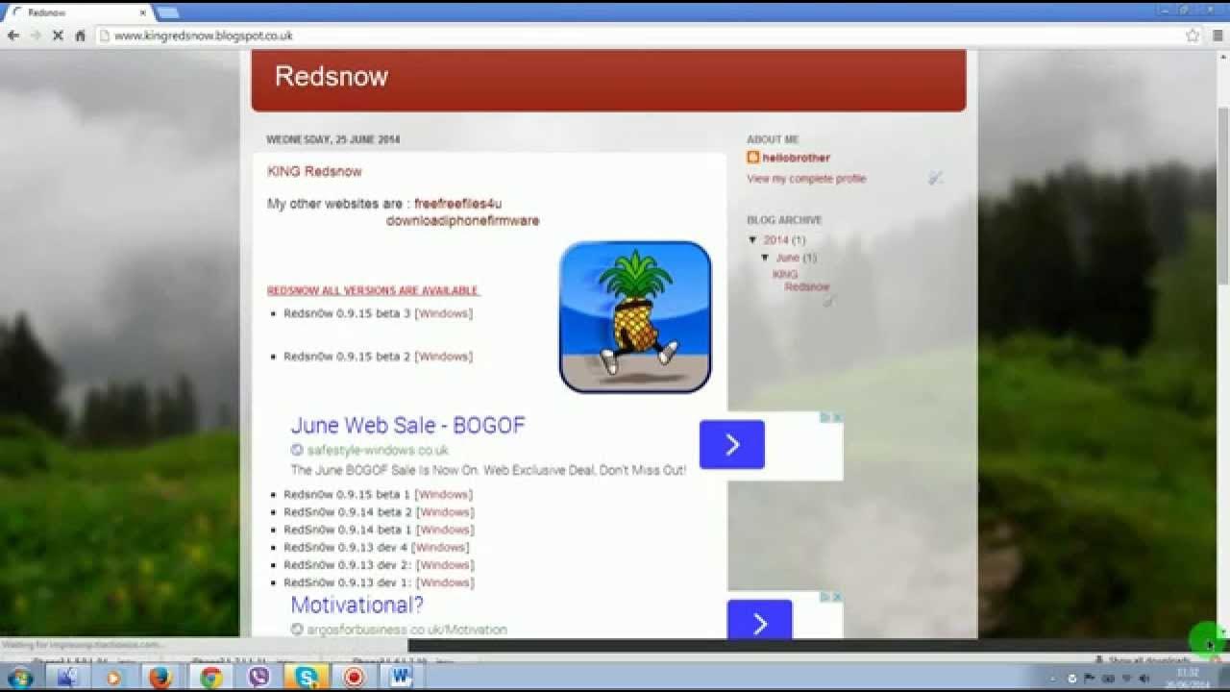The width and height of the screenshot is (1230, 692).
Task: Close the BOGOF ad with X icon
Action: 837,417
